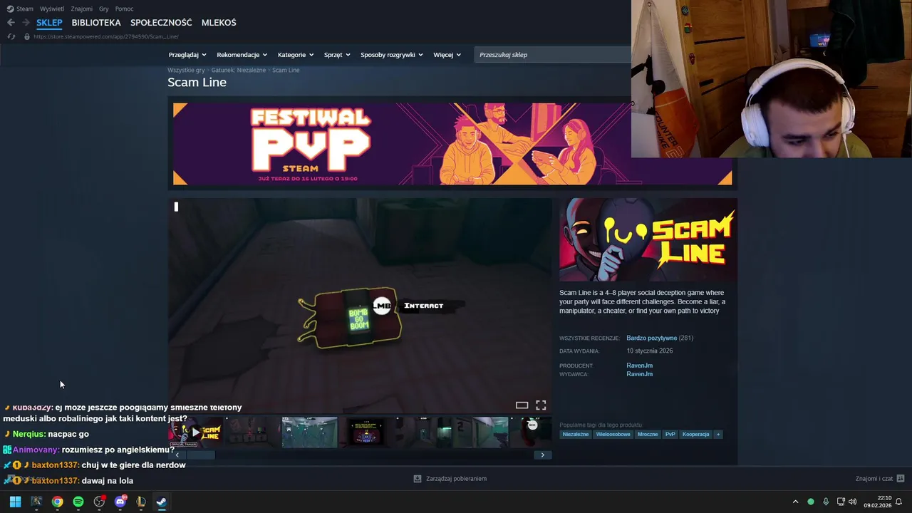Select the PvP tag
Image resolution: width=912 pixels, height=513 pixels.
tap(670, 434)
